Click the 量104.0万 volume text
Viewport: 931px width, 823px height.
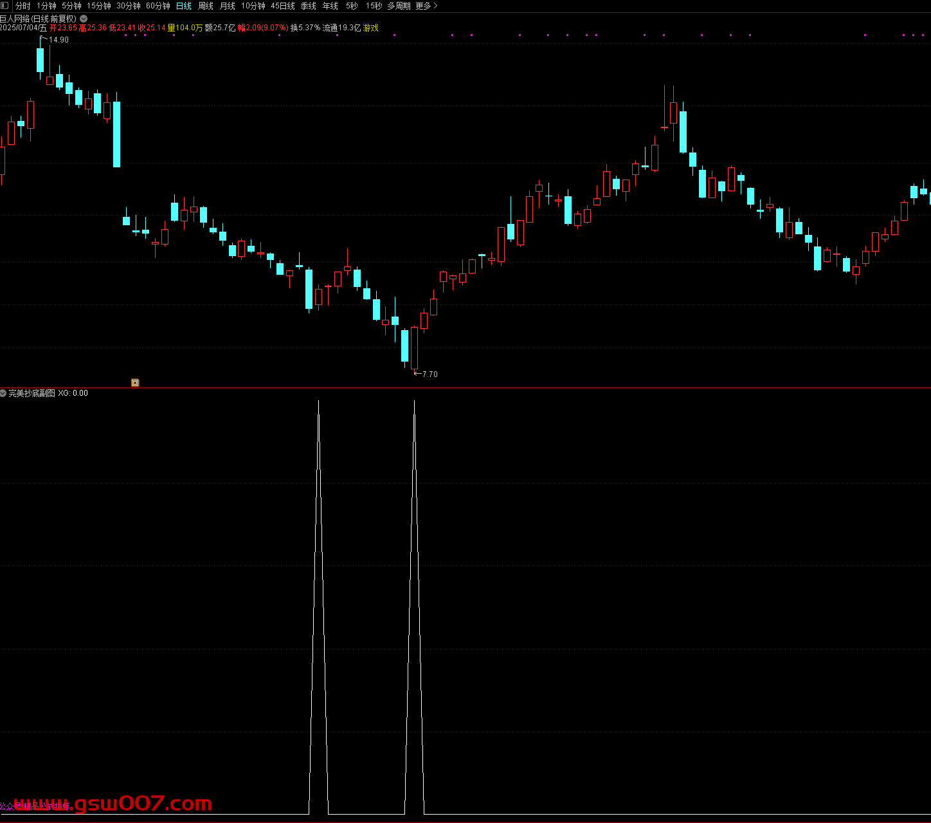coord(185,28)
